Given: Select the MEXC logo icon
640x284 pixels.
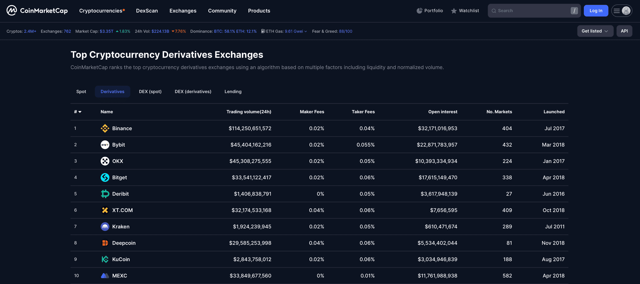Looking at the screenshot, I should click(105, 275).
